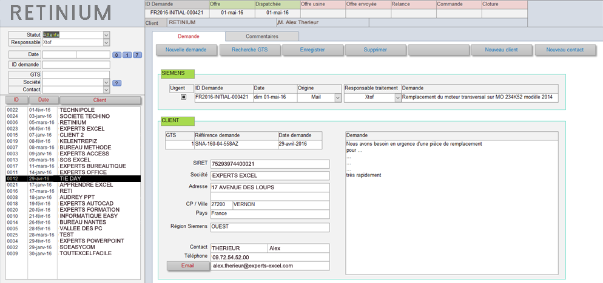The image size is (603, 283).
Task: Click the CP 27200 field
Action: click(221, 205)
